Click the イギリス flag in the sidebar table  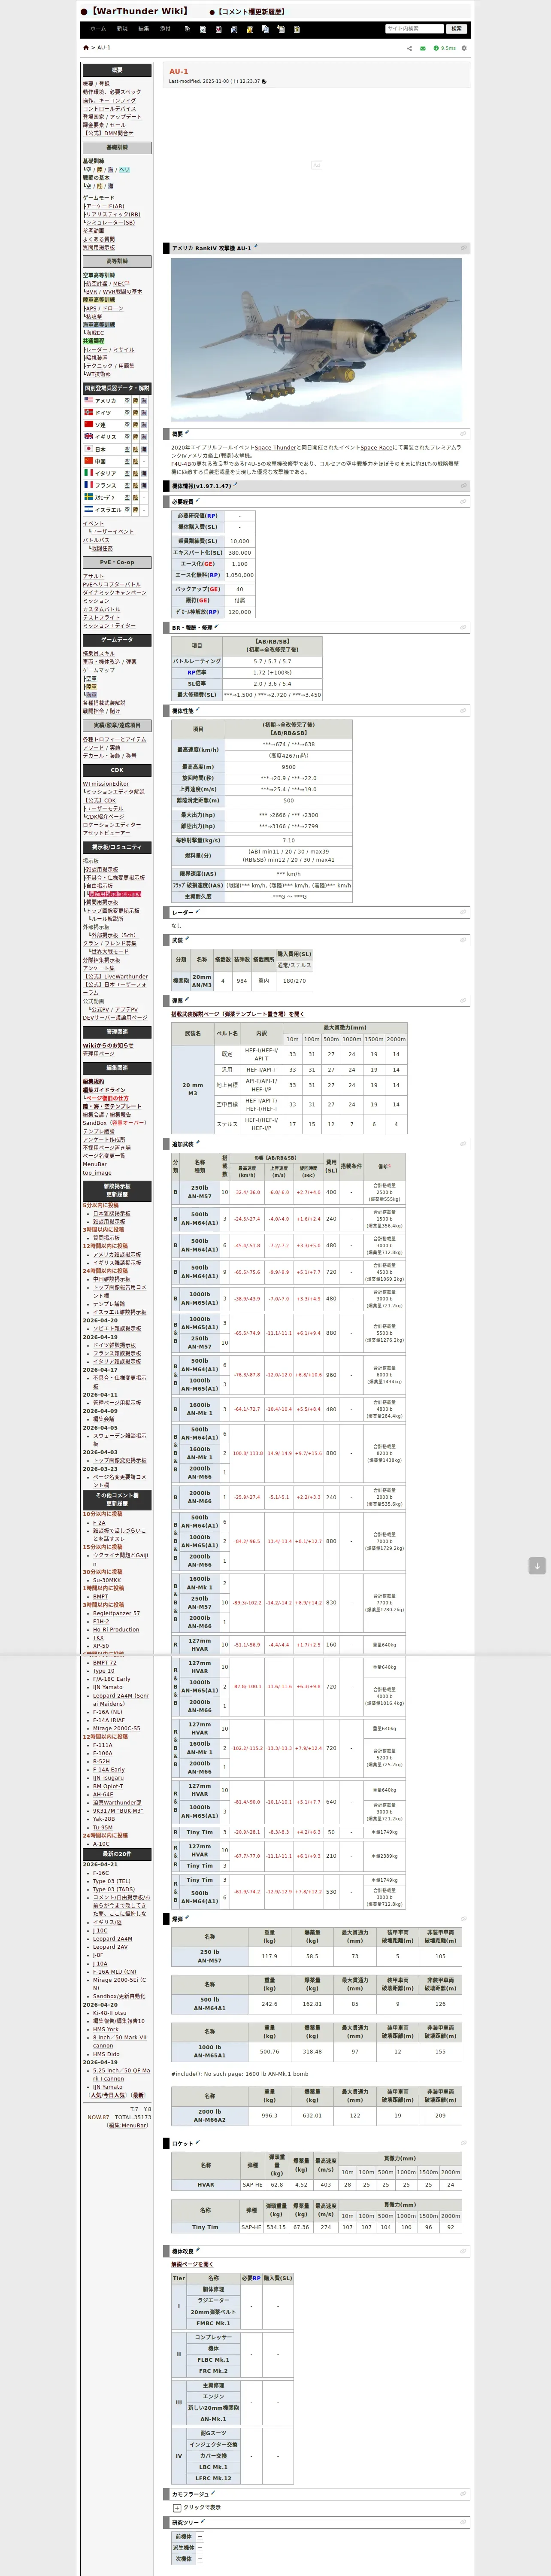(x=88, y=437)
